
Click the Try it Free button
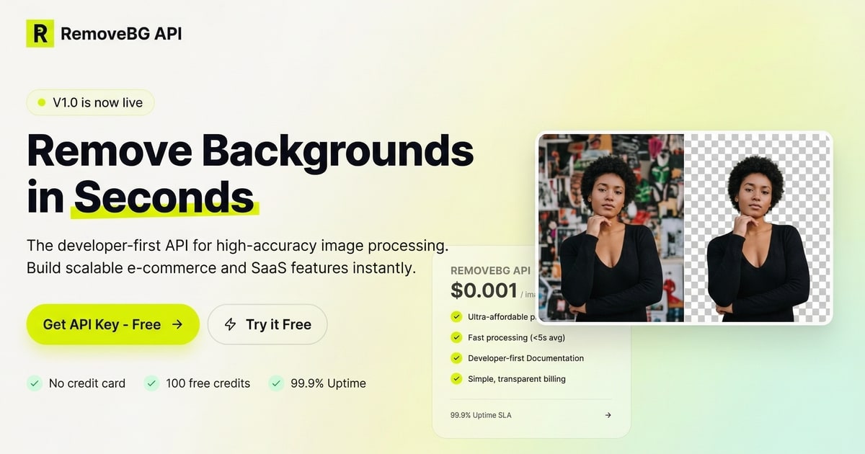tap(267, 324)
